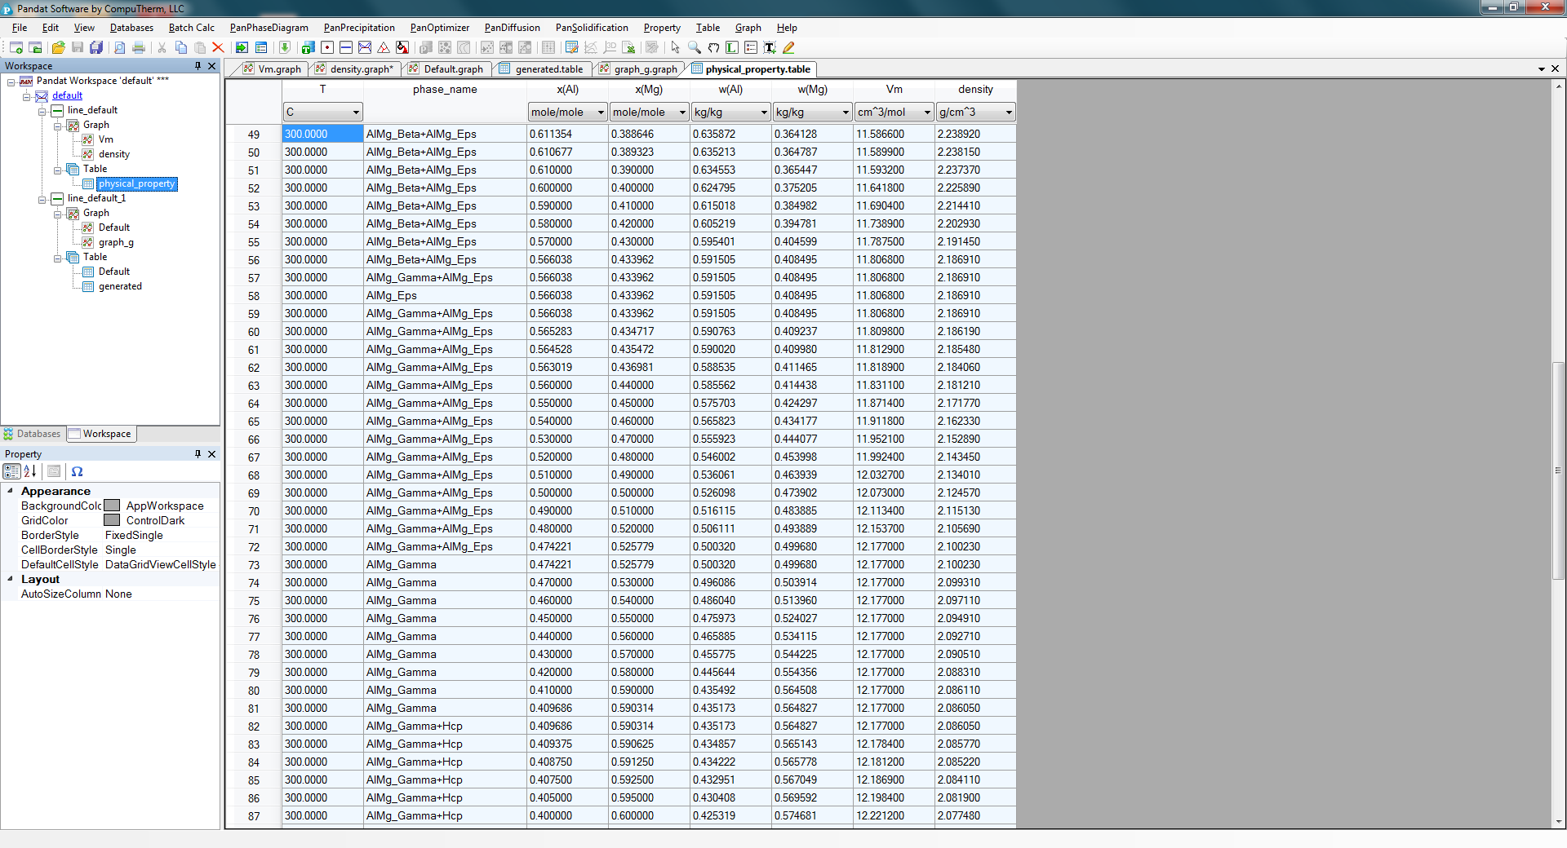The image size is (1567, 848).
Task: Select the hand Pan tool
Action: 713,48
